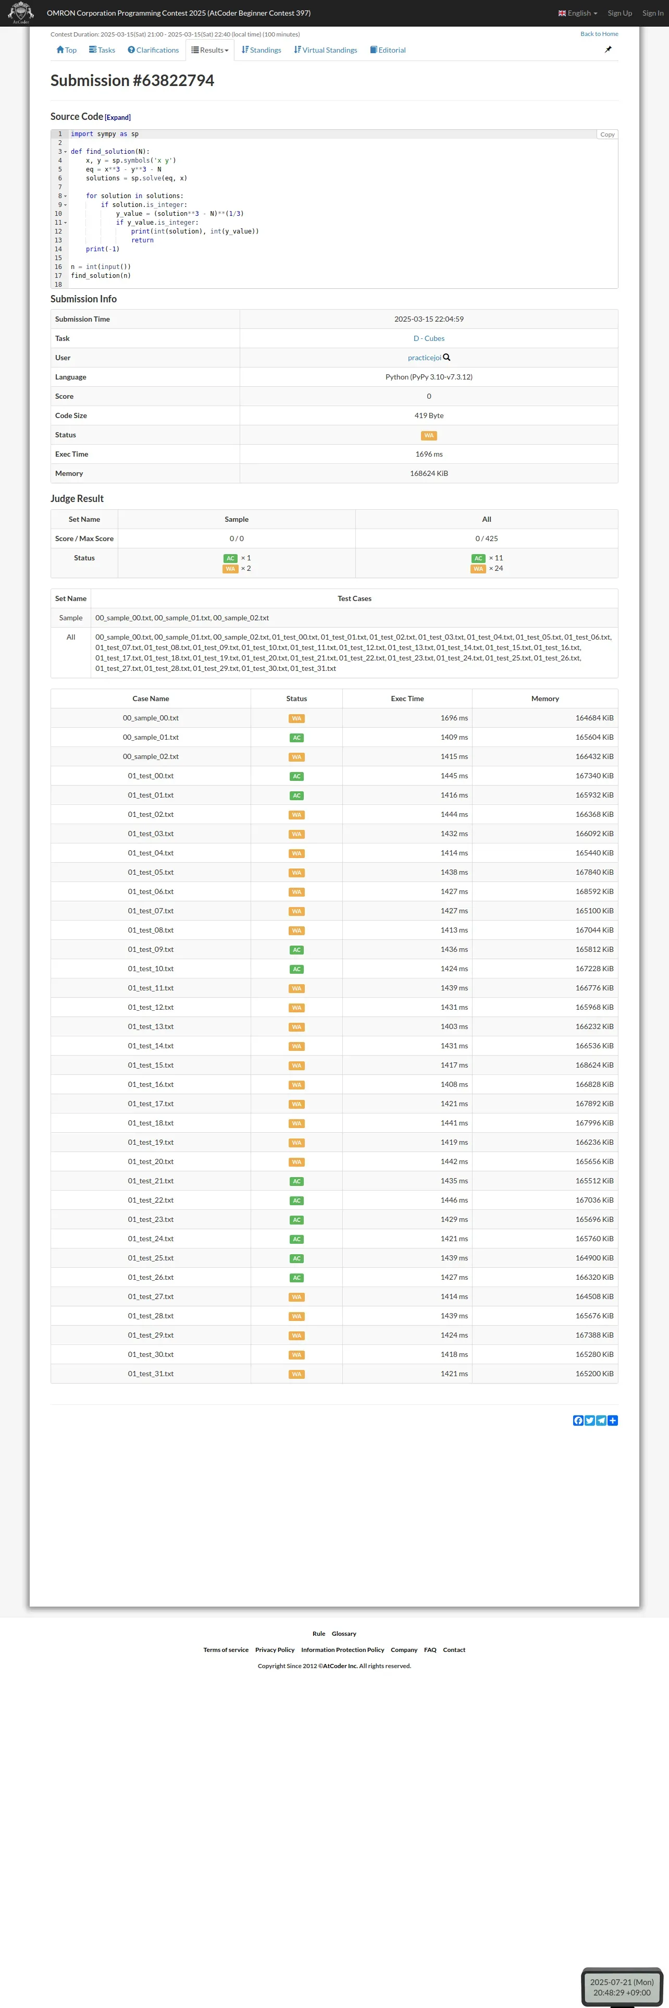Expand the source code via the Expand link
Image resolution: width=669 pixels, height=2008 pixels.
[118, 118]
